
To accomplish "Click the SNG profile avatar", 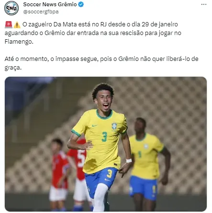I will 11,8.
